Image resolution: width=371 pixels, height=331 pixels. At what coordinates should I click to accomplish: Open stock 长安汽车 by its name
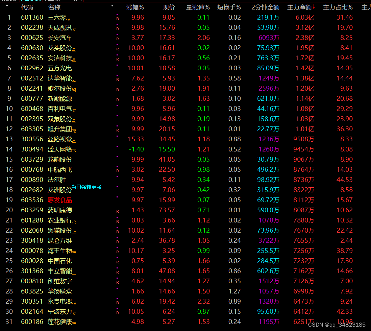[59, 38]
